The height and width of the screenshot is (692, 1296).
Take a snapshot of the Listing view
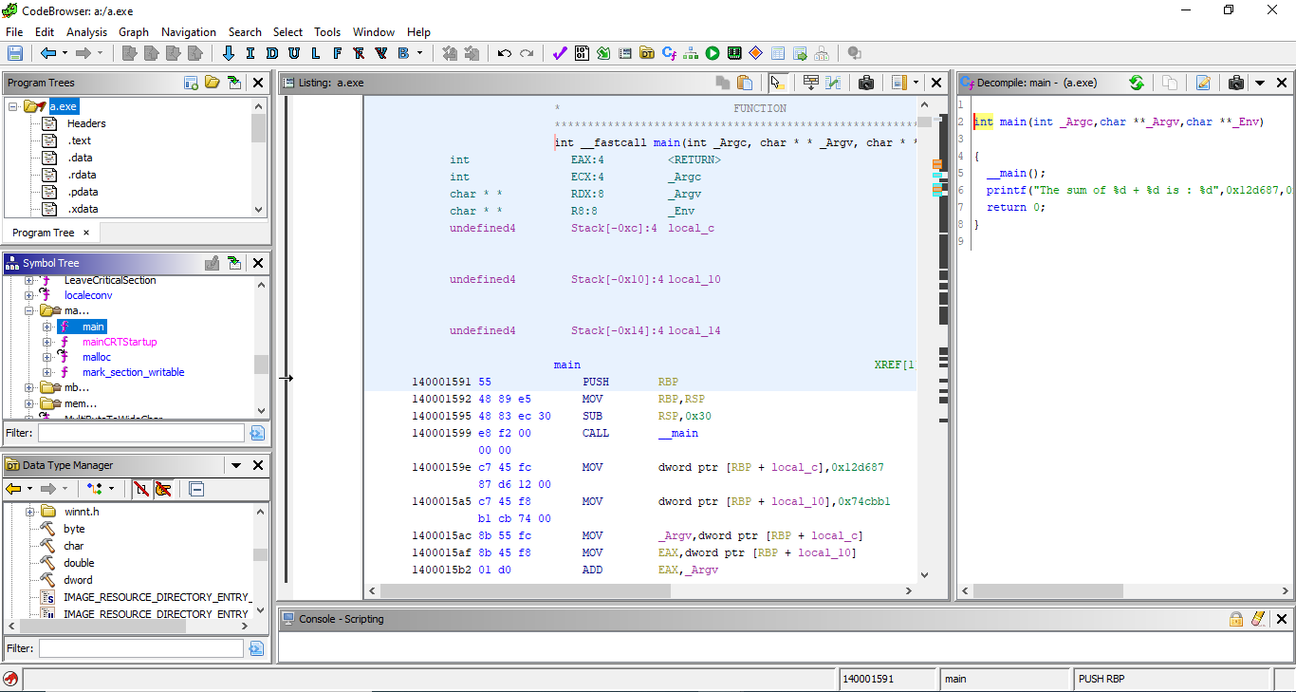[x=865, y=83]
